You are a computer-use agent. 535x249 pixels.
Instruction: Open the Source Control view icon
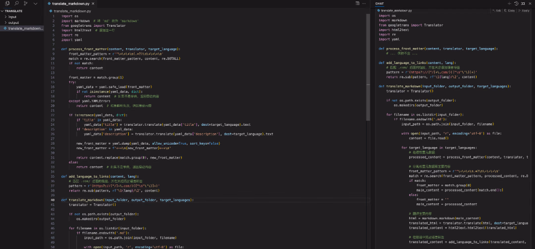26,3
